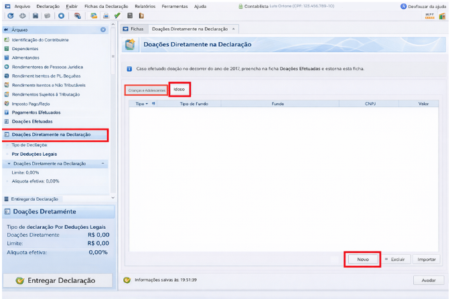The width and height of the screenshot is (450, 299).
Task: Click the Pagamentos Efetuados sidebar icon
Action: (x=6, y=113)
